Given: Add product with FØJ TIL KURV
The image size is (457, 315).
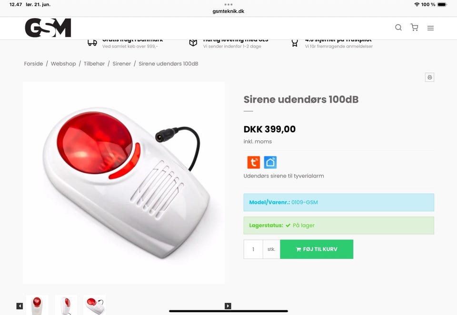Looking at the screenshot, I should (x=317, y=249).
